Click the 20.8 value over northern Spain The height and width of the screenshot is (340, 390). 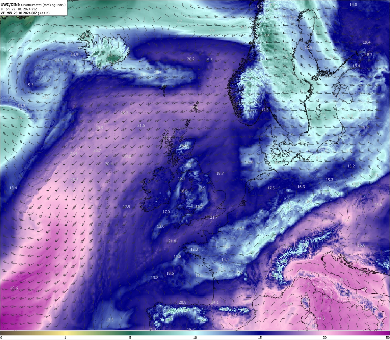(183, 302)
